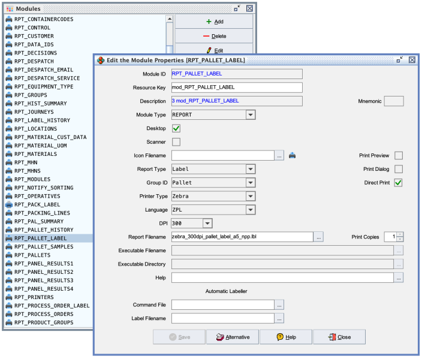Screen dimensions: 422x359
Task: Click Add button in Modules window
Action: pyautogui.click(x=214, y=22)
